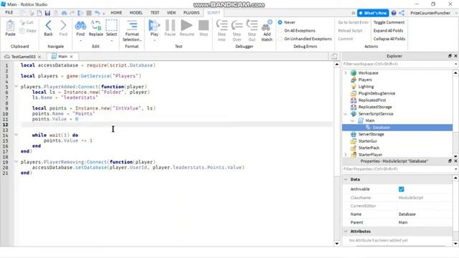Select the Lighting service in Explorer
459x258 pixels.
[366, 87]
